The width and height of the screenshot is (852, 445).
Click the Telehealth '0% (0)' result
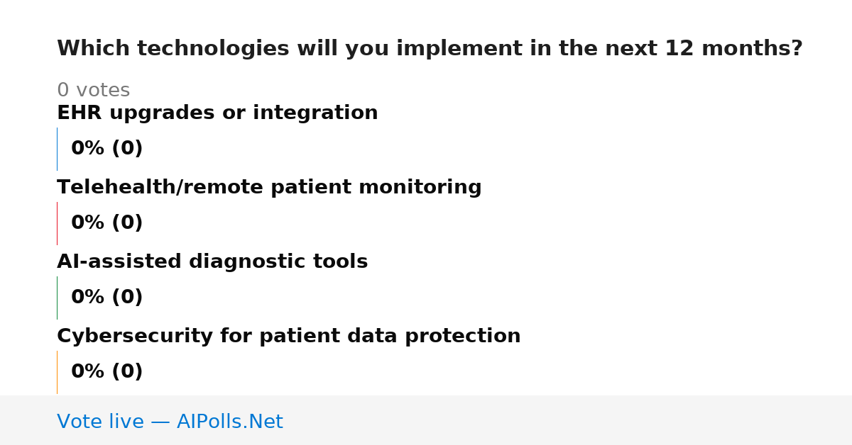click(x=106, y=223)
